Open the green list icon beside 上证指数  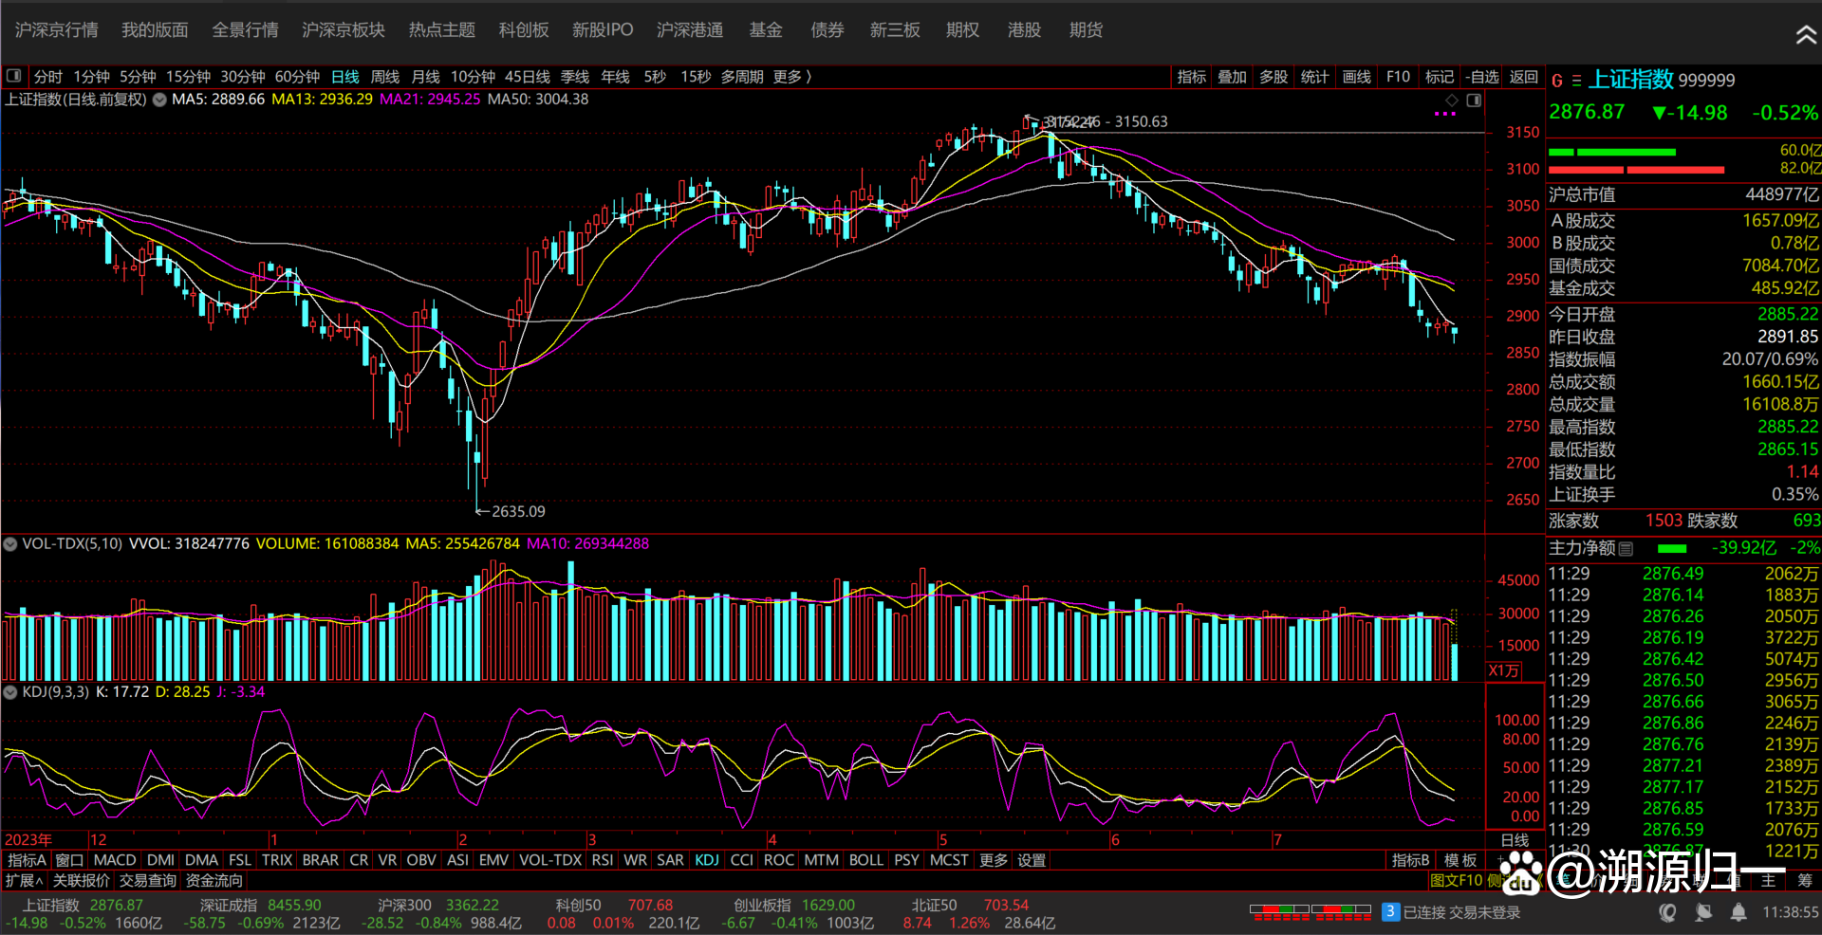tap(1576, 81)
